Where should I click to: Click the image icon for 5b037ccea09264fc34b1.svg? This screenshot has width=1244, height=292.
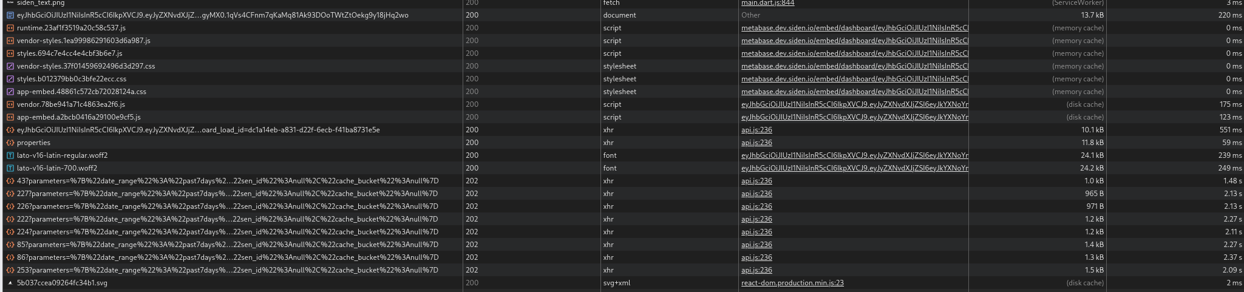[x=10, y=283]
